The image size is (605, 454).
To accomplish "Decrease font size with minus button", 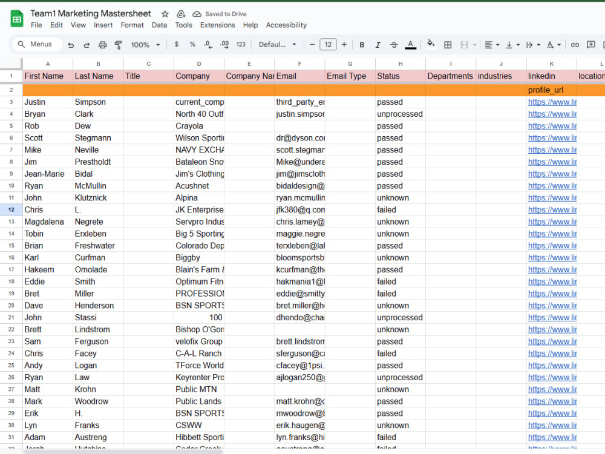I will click(312, 44).
